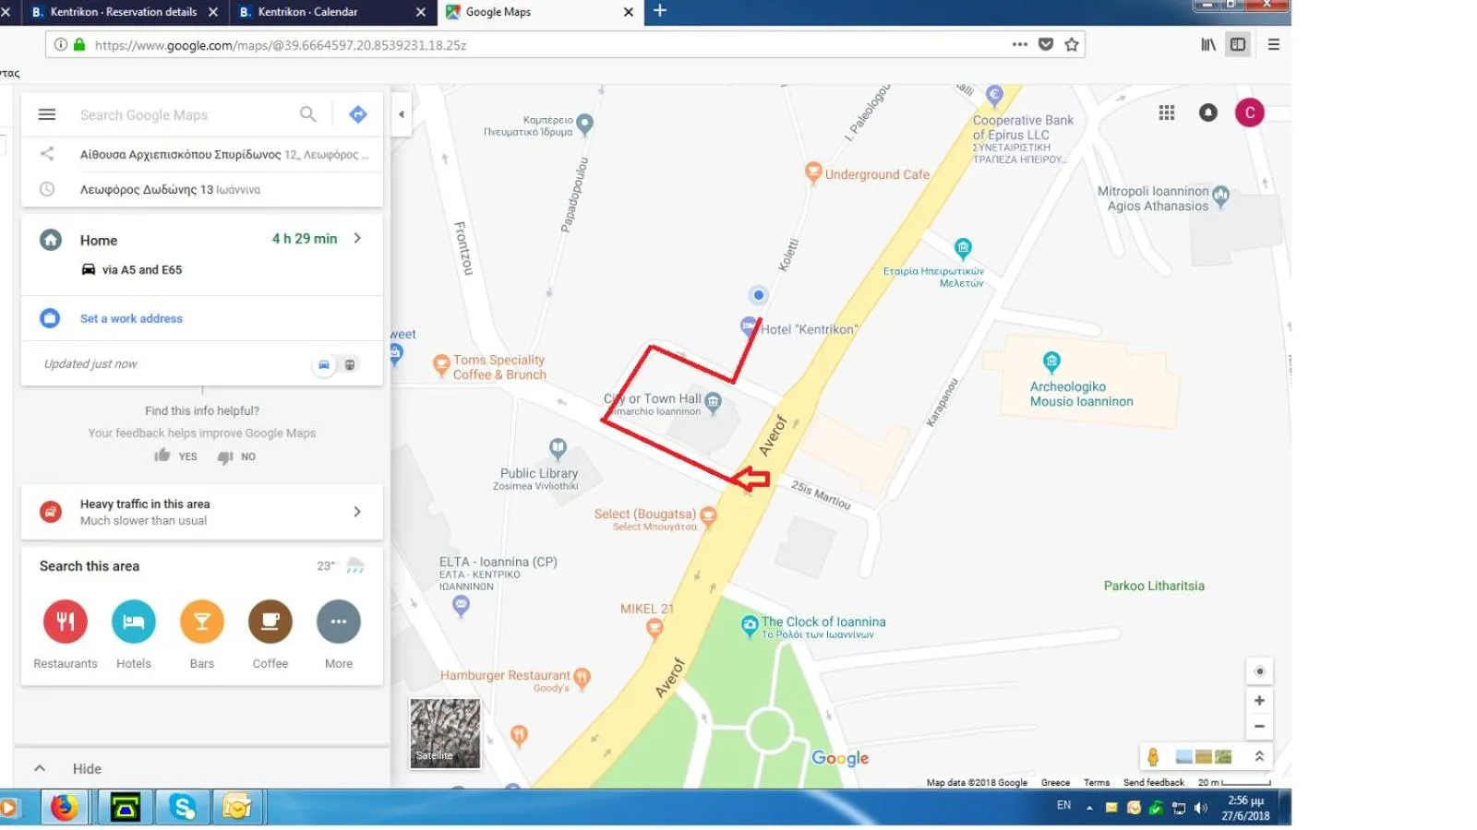
Task: Switch to Kentrikon Reservation details tab
Action: (x=123, y=12)
